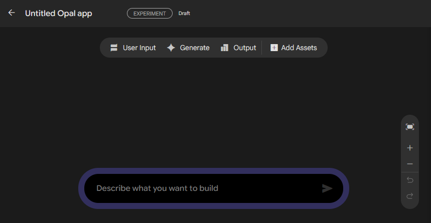Viewport: 431px width, 223px height.
Task: Add a Generate step by its label
Action: pos(195,48)
